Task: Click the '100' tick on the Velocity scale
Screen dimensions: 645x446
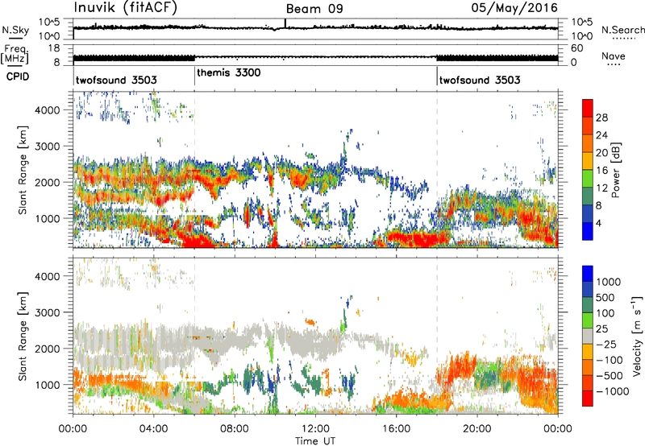Action: pyautogui.click(x=605, y=313)
